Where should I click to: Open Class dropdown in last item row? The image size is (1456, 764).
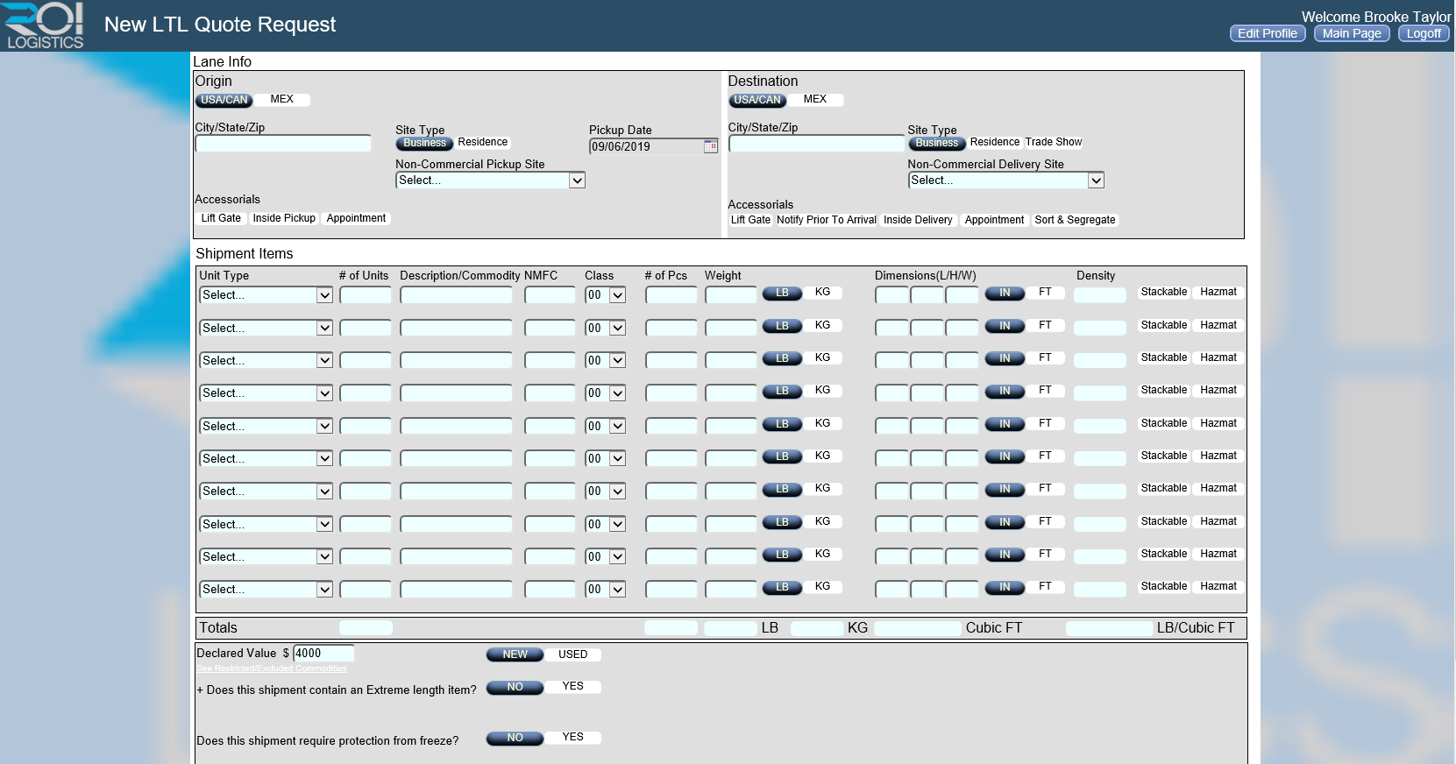point(606,589)
